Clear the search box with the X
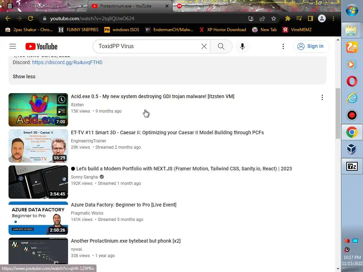 pos(204,46)
